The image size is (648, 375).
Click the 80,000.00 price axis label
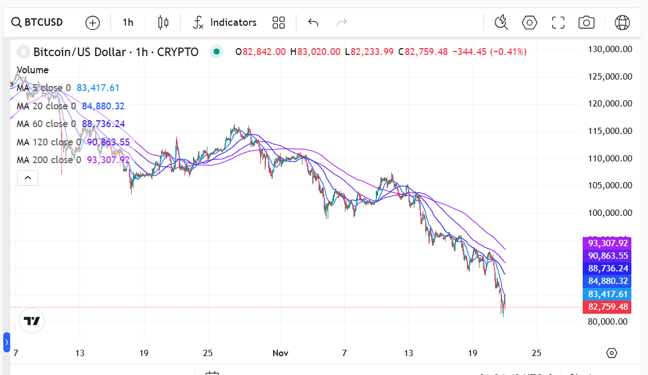(607, 321)
